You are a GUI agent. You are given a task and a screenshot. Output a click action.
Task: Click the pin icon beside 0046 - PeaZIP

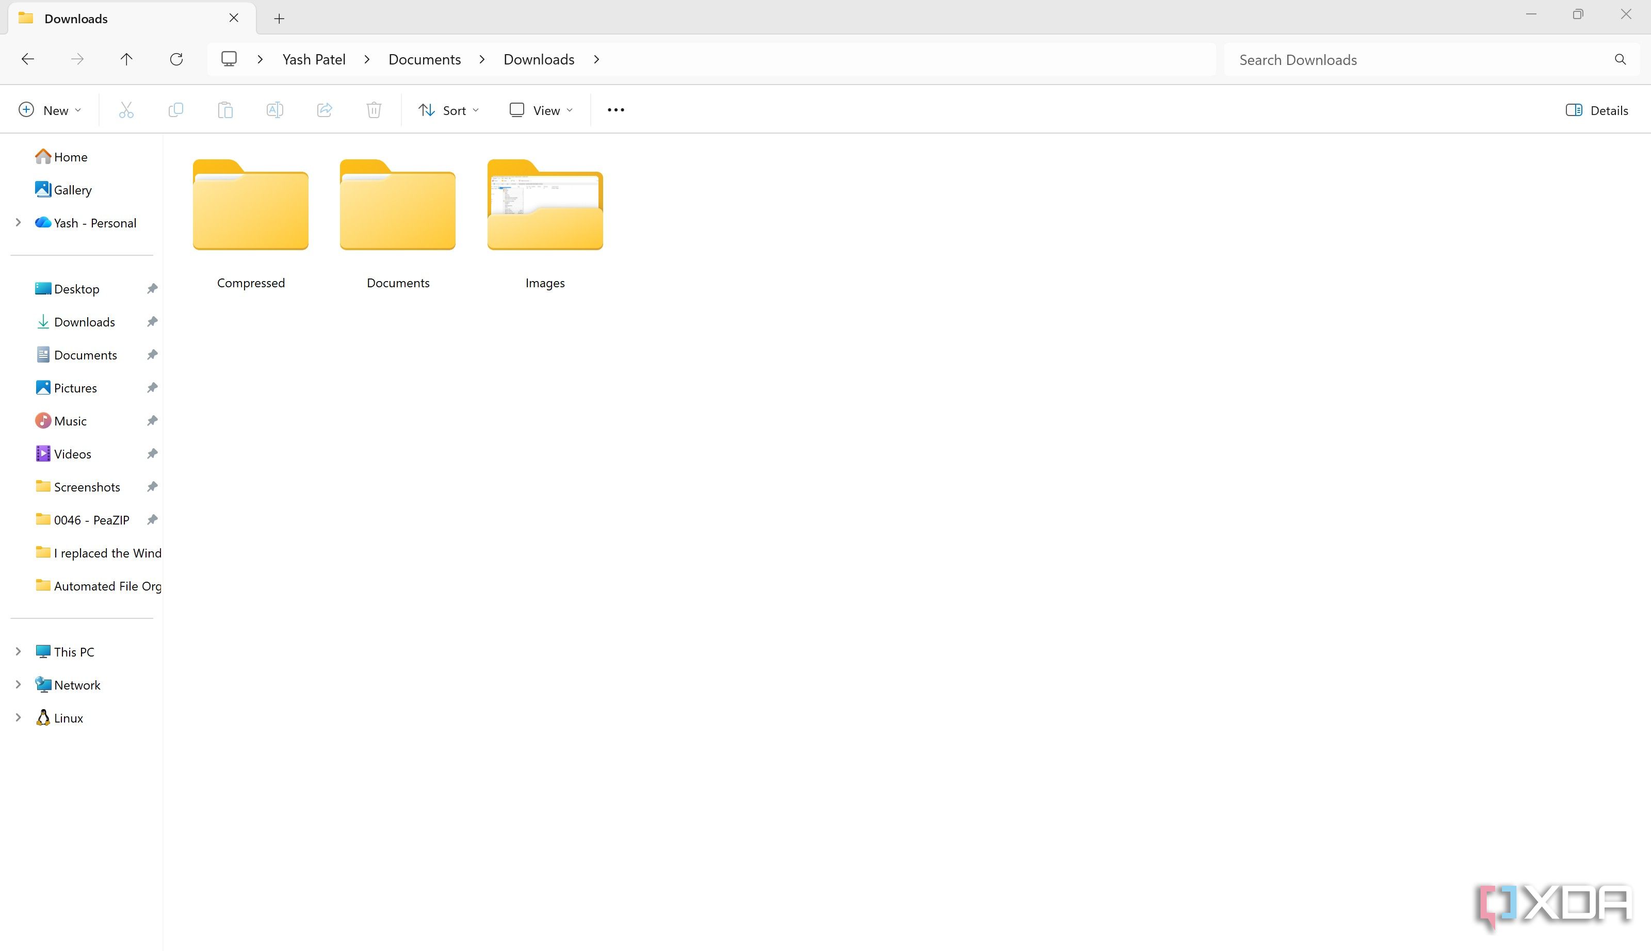pos(152,520)
